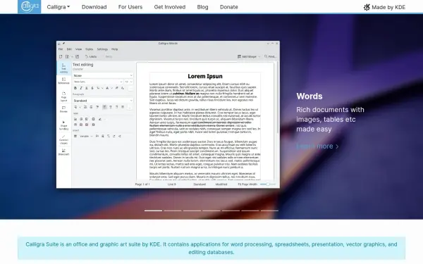
Task: Open the 'Made by KDE' link
Action: (384, 7)
